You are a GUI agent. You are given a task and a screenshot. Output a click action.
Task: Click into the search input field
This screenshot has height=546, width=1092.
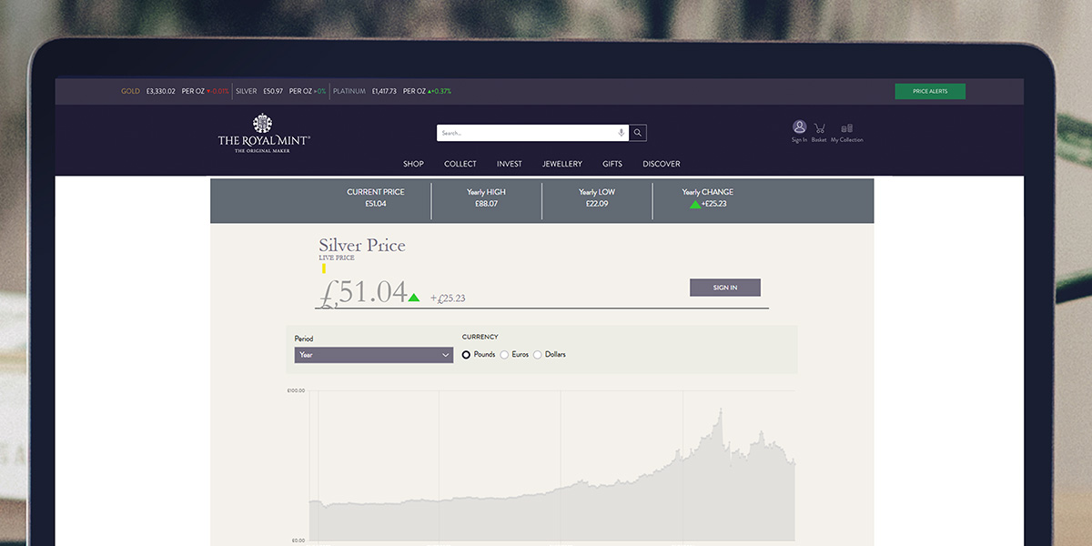[526, 133]
